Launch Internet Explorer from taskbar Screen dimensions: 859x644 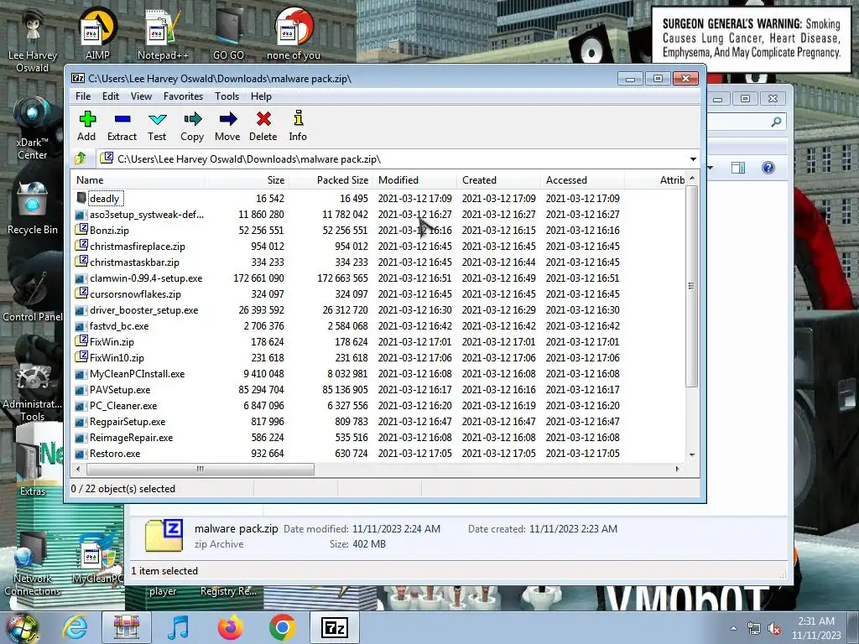click(75, 627)
